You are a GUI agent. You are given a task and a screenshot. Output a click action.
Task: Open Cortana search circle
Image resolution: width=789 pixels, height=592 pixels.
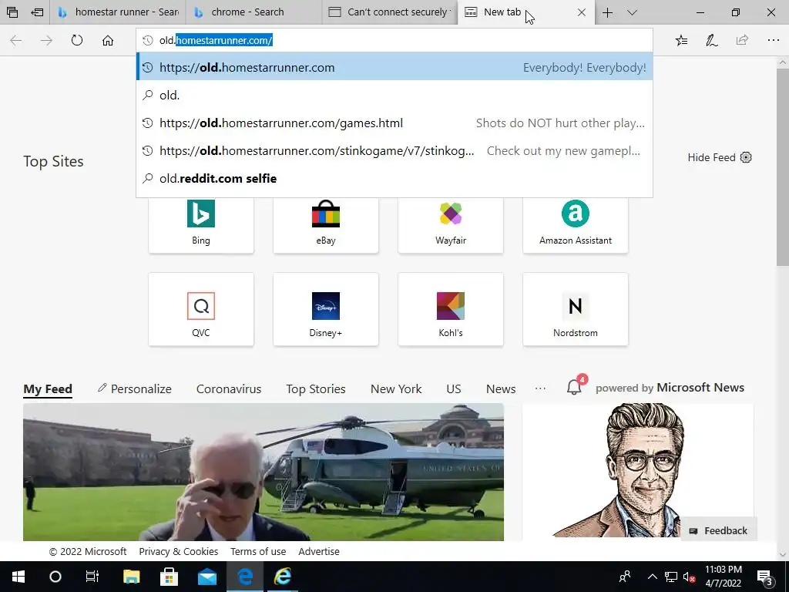pyautogui.click(x=55, y=577)
